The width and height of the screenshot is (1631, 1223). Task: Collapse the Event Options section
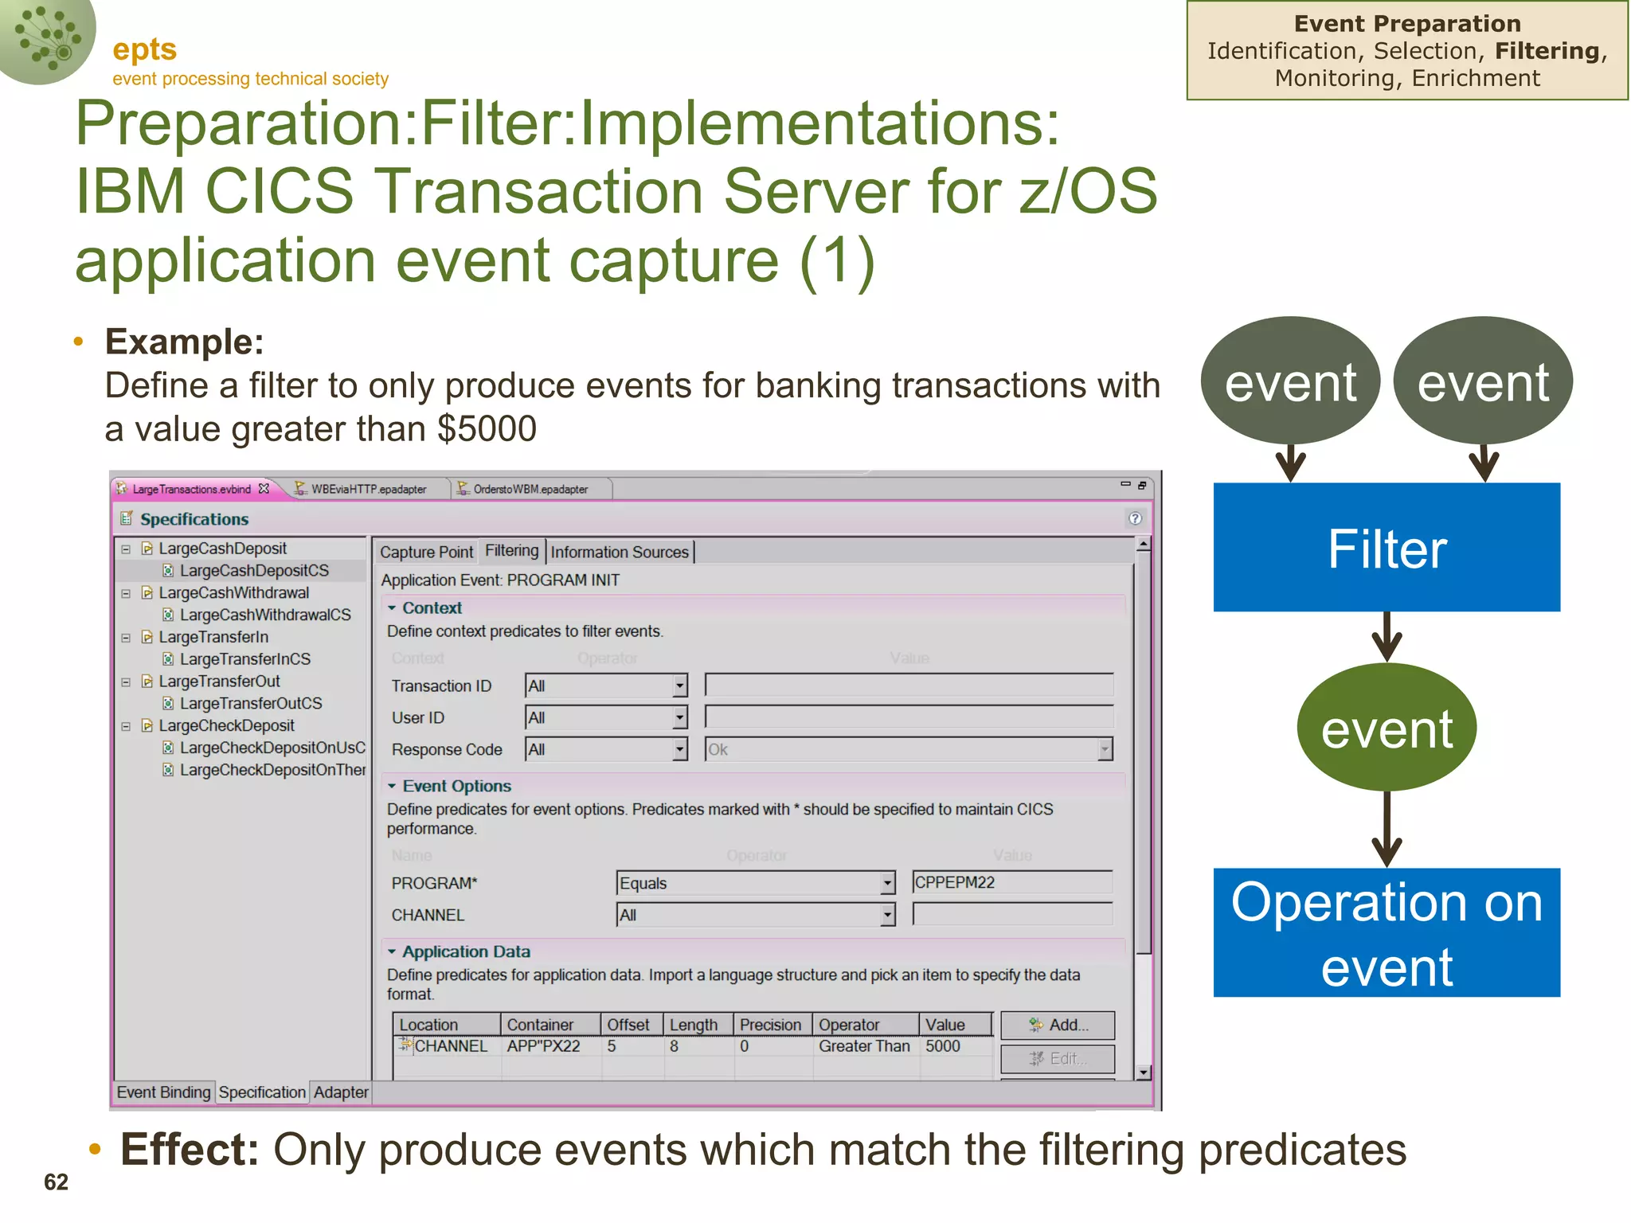392,786
